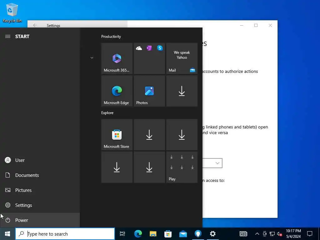Launch Microsoft Edge from the Start tile
The width and height of the screenshot is (320, 240).
click(117, 91)
